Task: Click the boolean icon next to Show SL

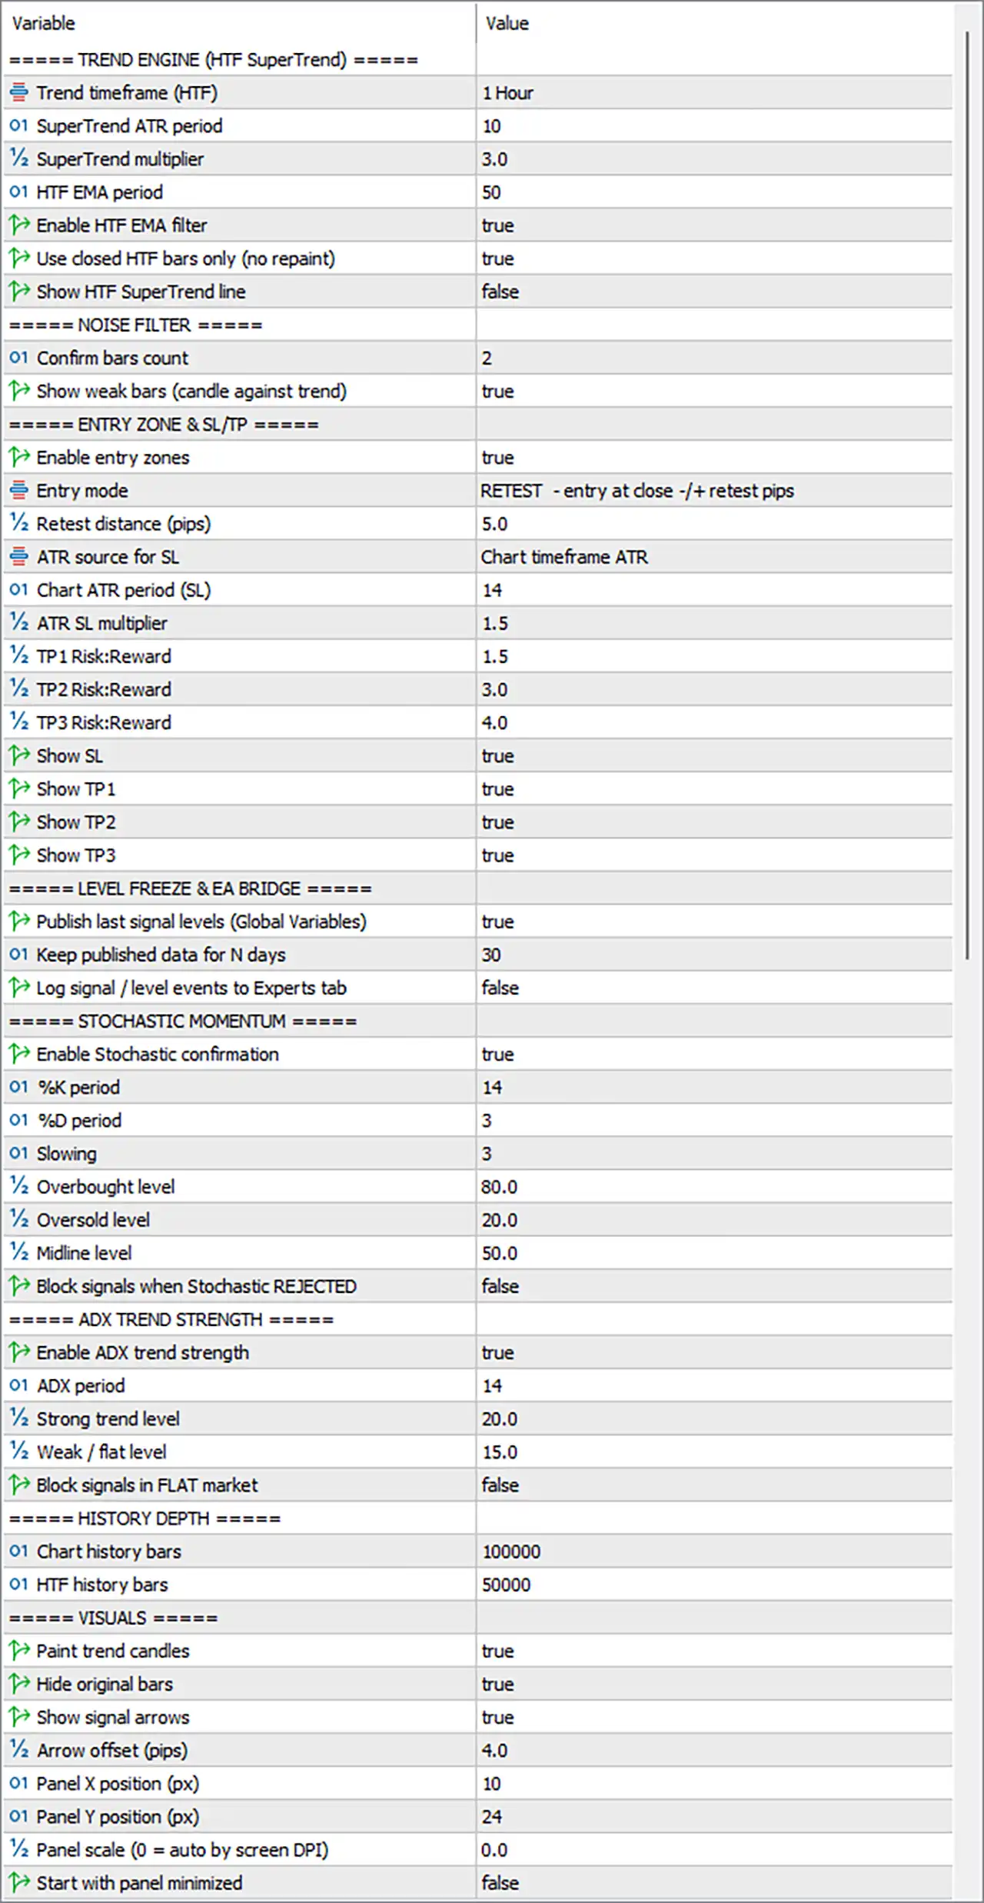Action: (x=19, y=756)
